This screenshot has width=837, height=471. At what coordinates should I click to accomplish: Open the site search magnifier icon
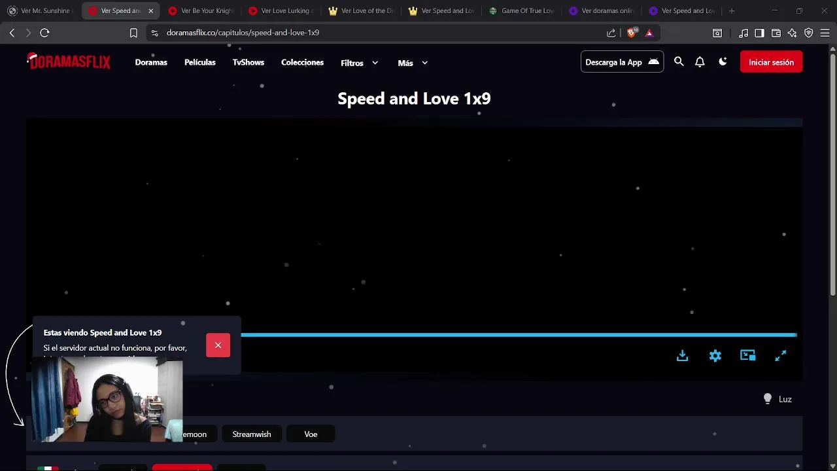[x=679, y=61]
